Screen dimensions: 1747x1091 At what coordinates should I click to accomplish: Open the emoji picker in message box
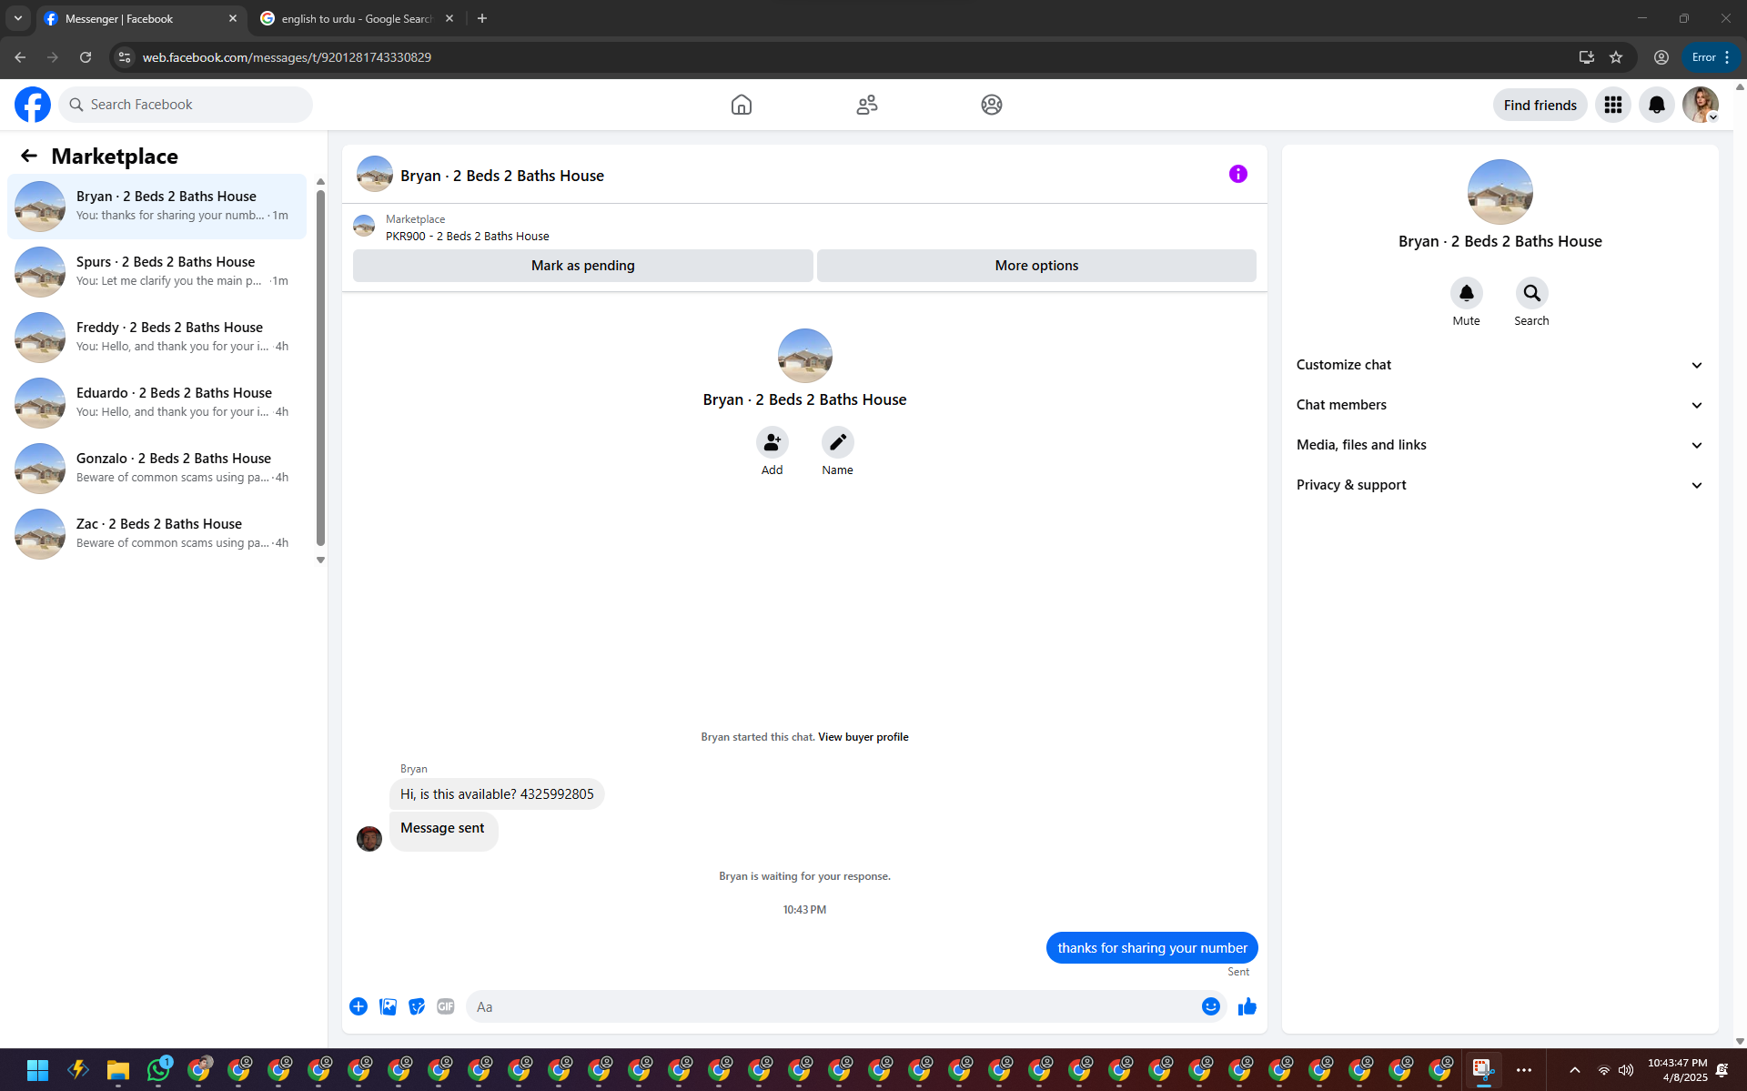point(1210,1006)
